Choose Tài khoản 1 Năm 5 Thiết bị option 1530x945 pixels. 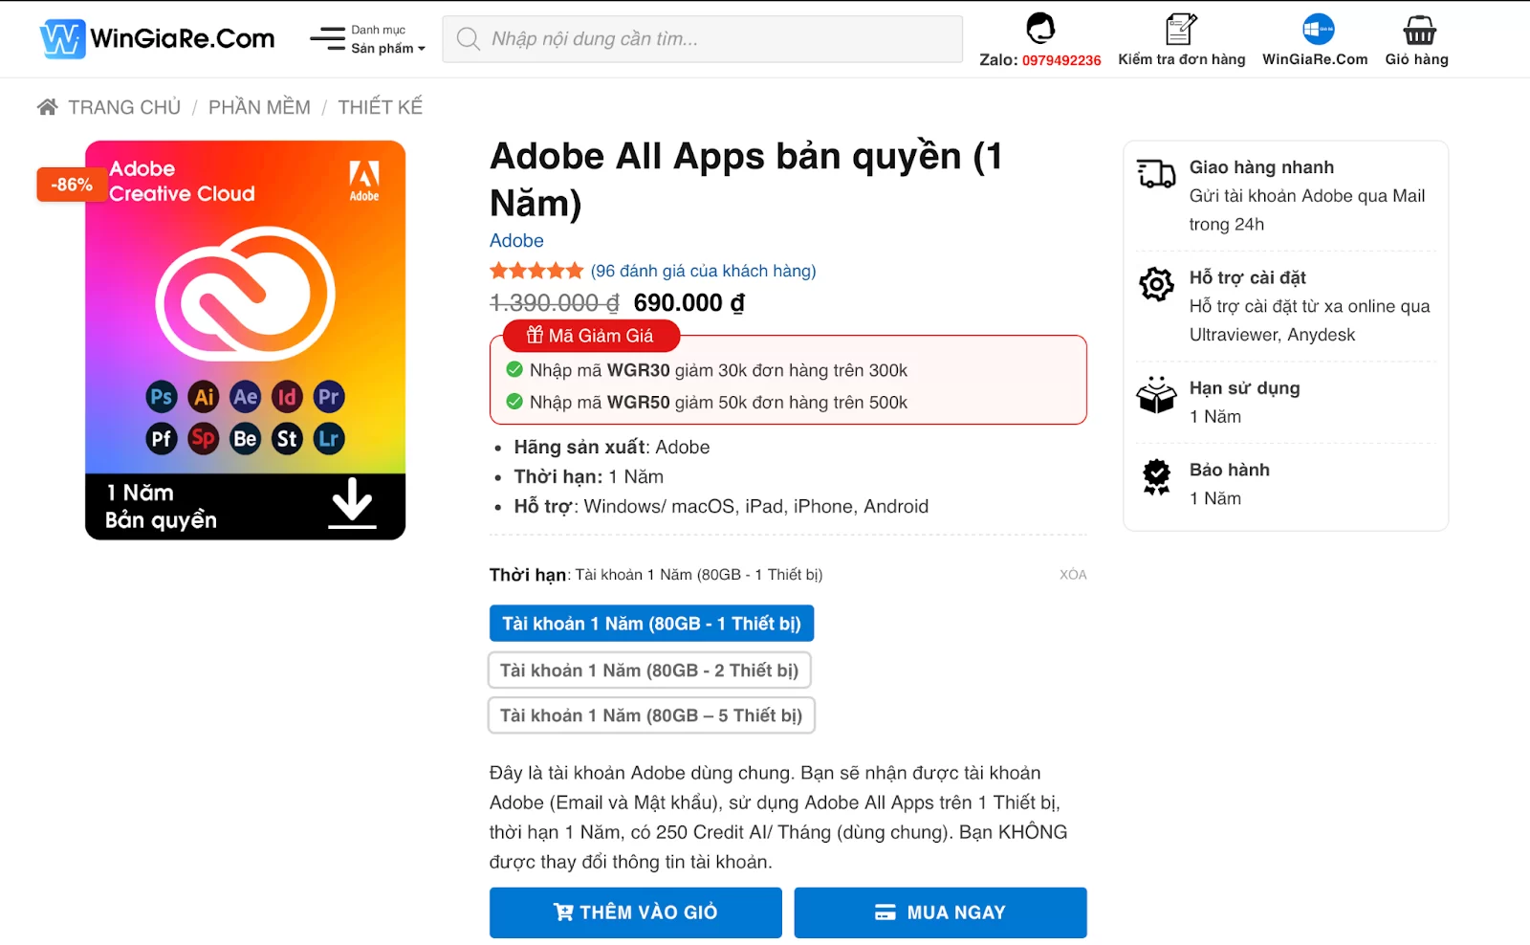click(651, 715)
